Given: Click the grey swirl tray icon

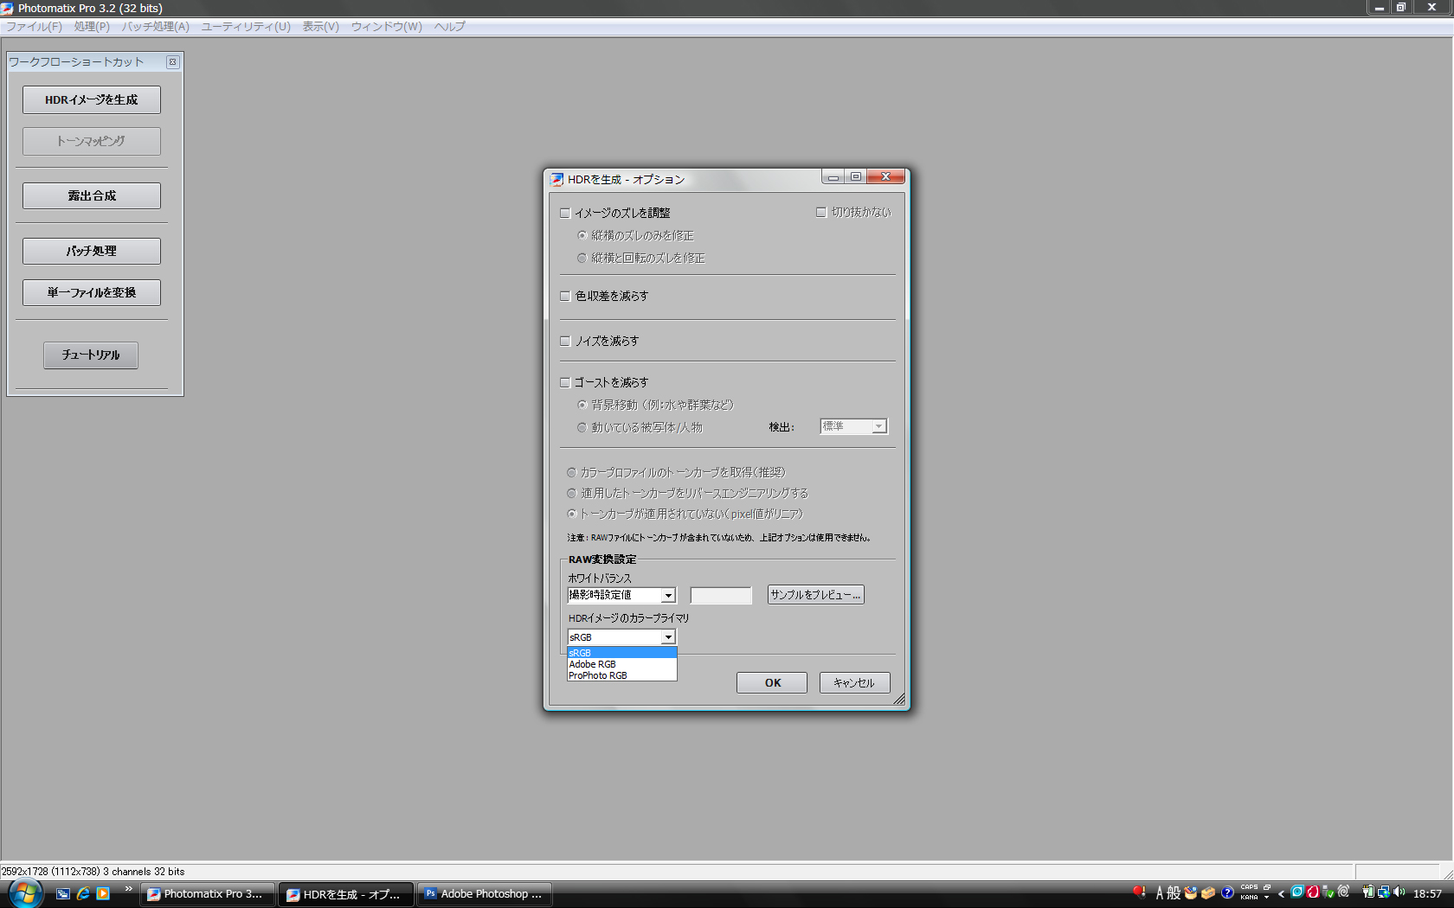Looking at the screenshot, I should coord(1343,892).
